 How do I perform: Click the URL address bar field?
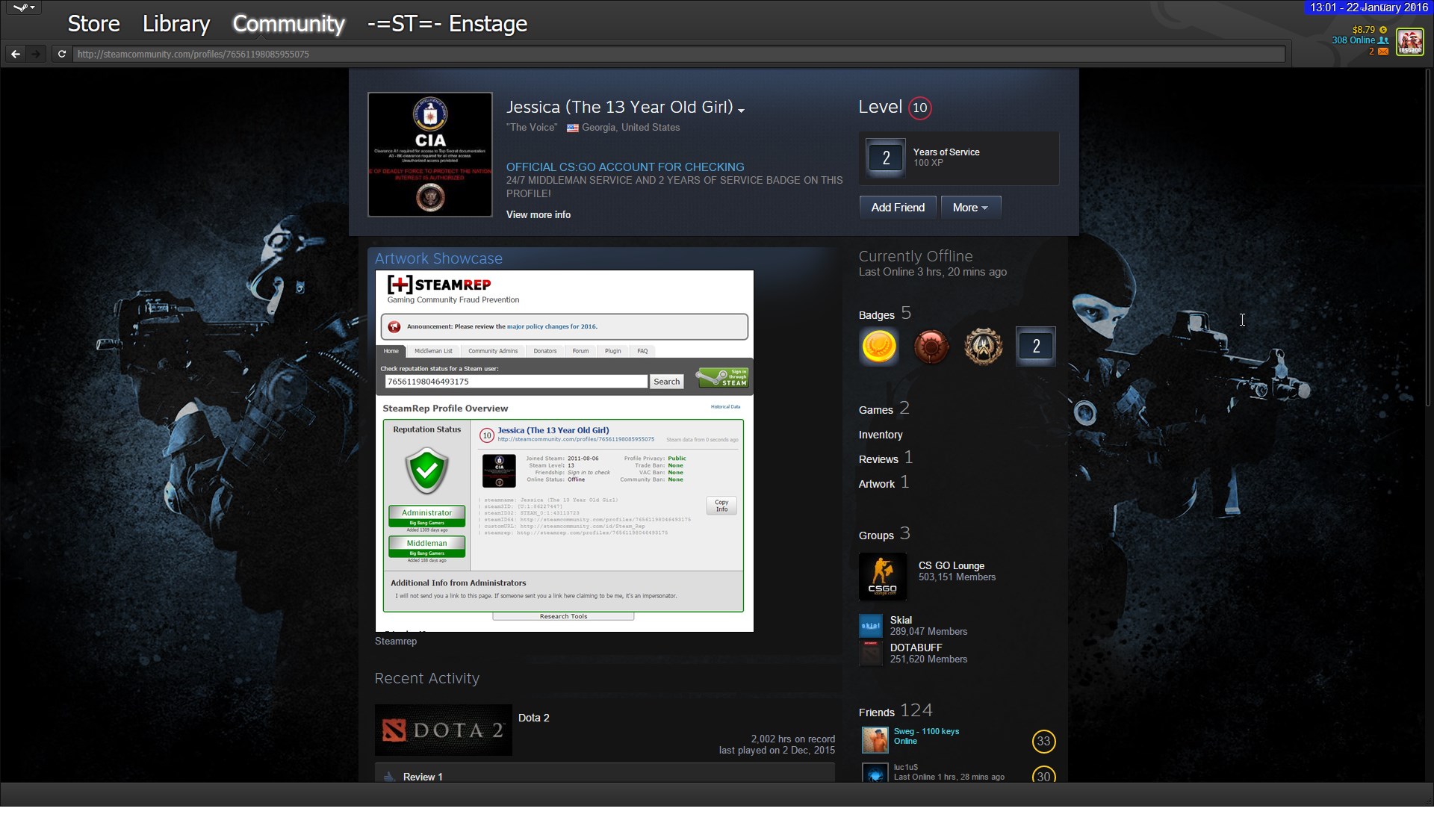[x=672, y=54]
